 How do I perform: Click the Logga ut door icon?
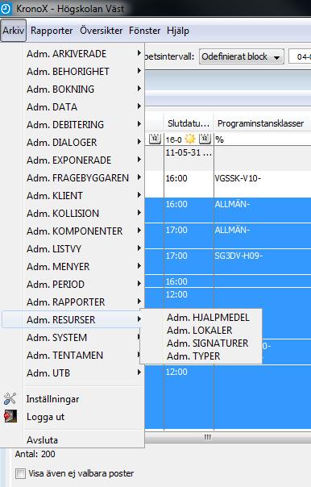[x=10, y=416]
